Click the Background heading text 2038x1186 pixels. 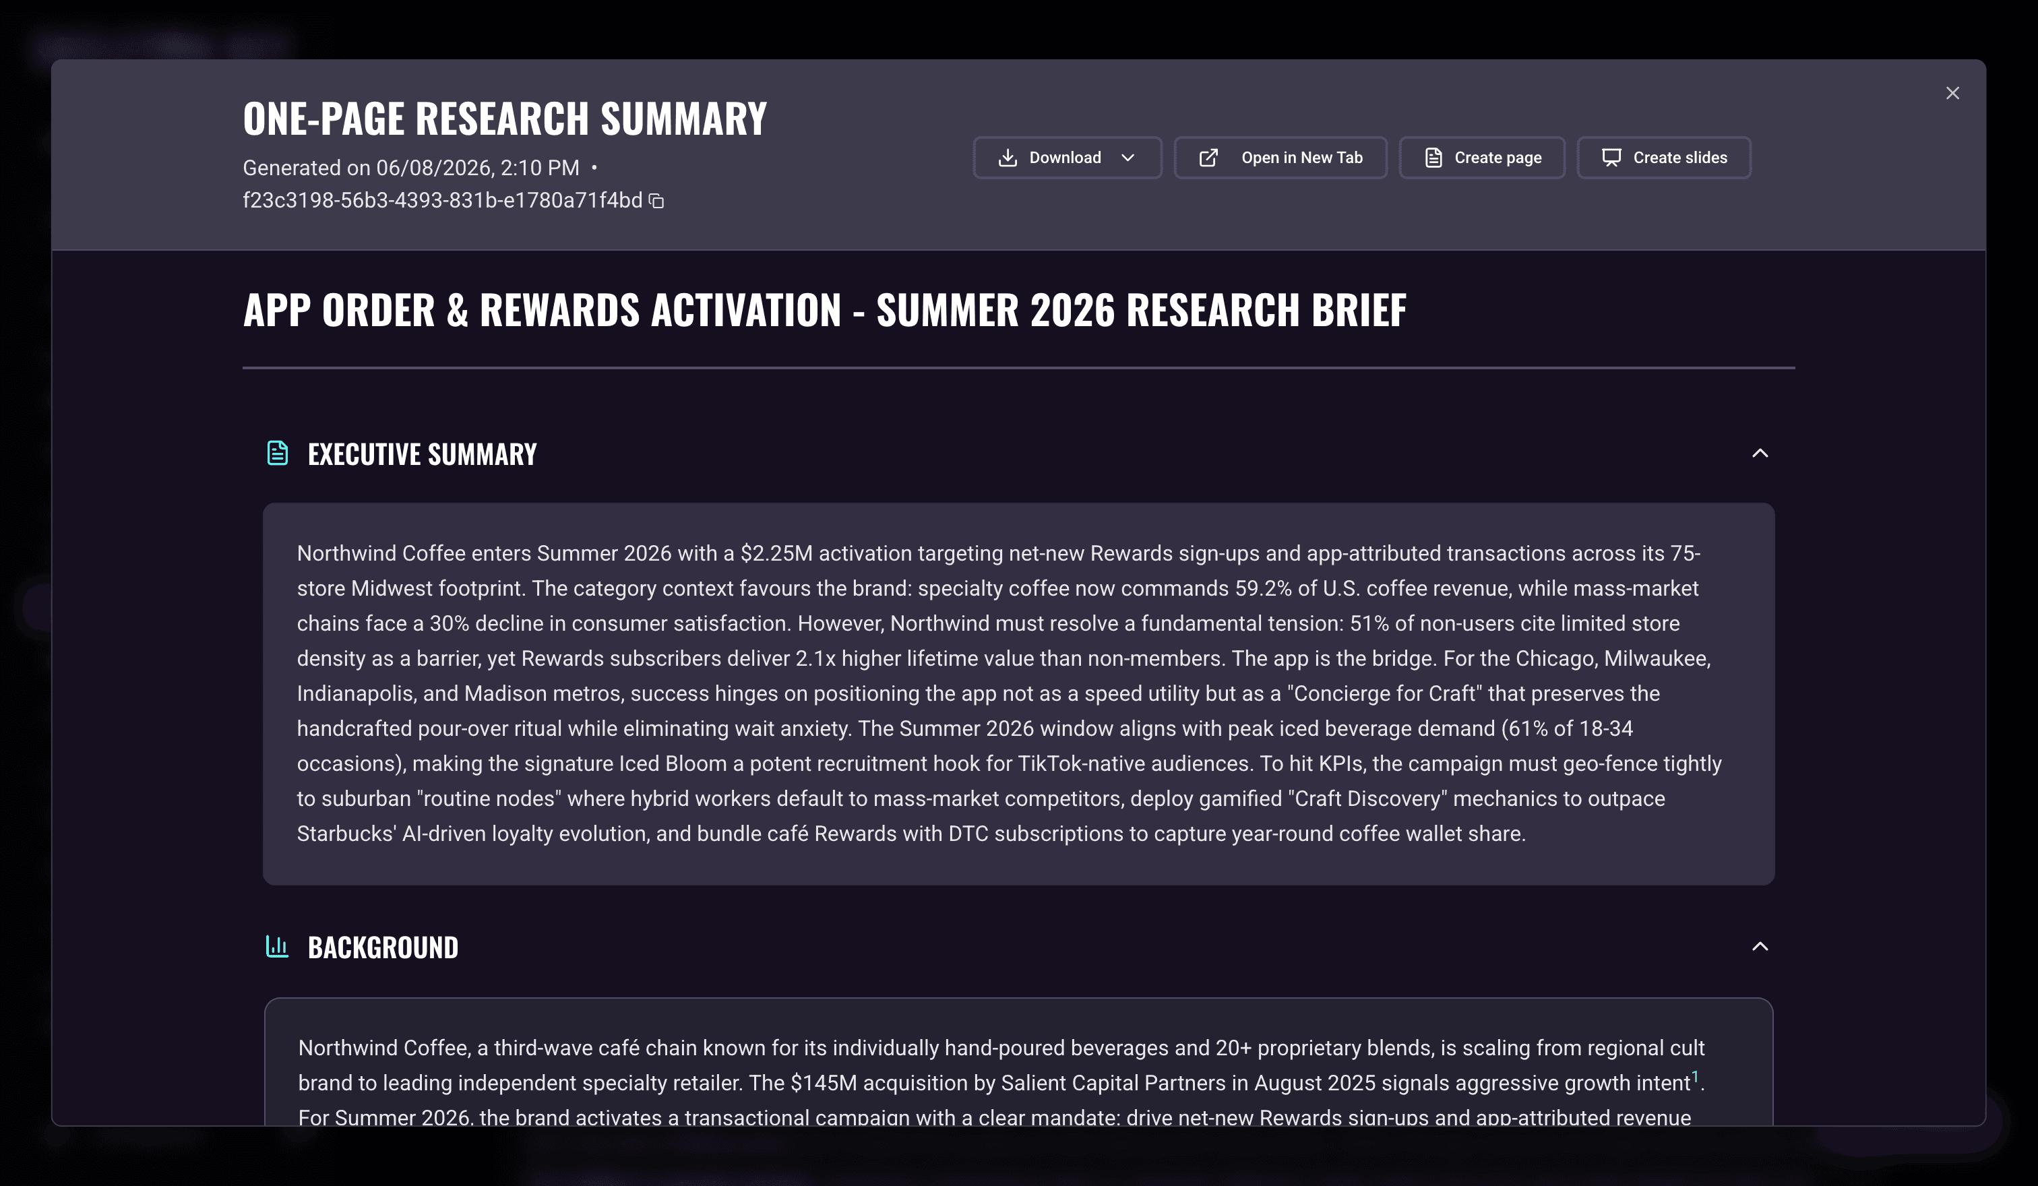coord(383,947)
